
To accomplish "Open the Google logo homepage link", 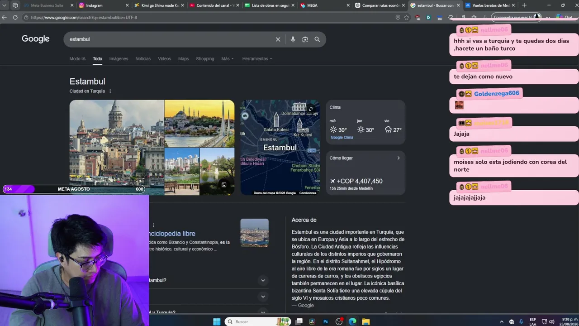I will (x=36, y=39).
